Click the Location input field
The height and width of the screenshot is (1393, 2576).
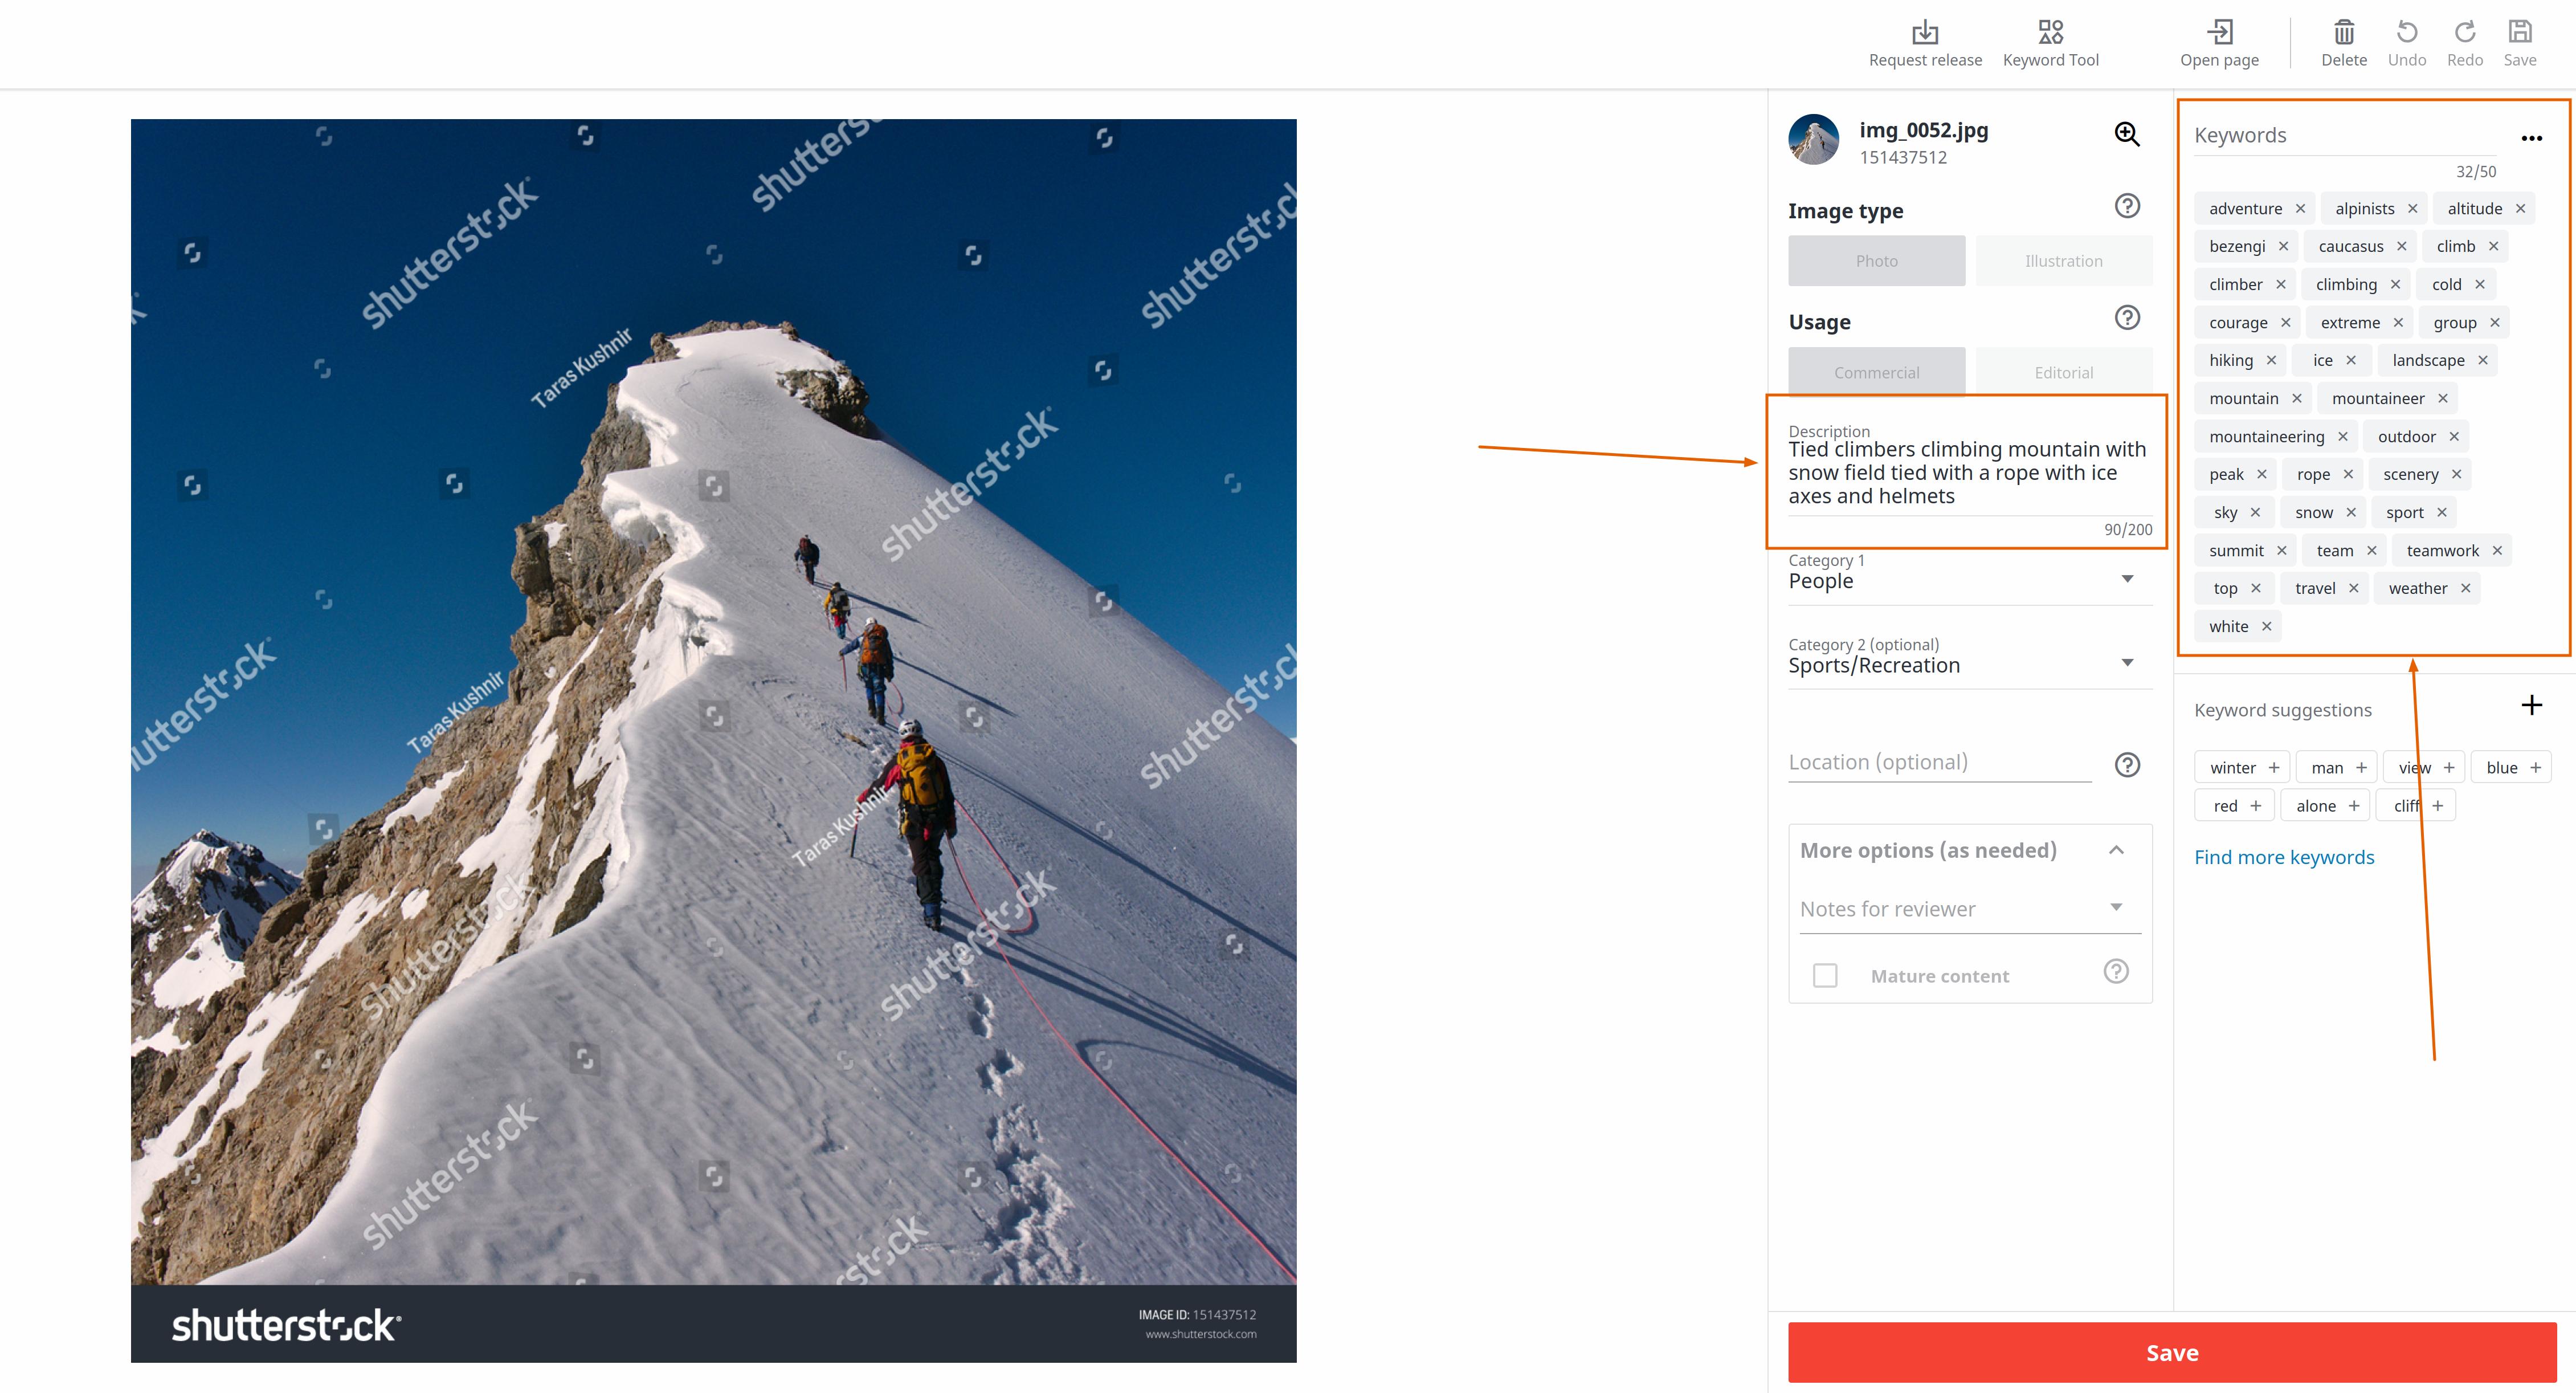pos(1938,762)
